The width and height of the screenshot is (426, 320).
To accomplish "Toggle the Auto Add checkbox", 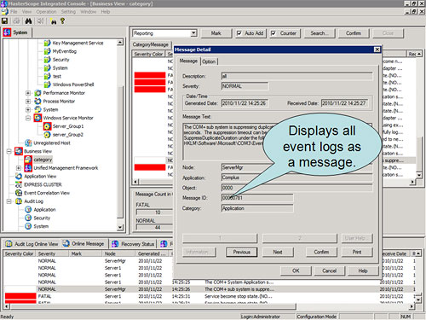I will (239, 33).
